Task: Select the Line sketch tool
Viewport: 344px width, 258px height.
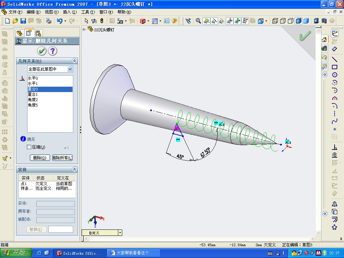Action: coord(335,59)
